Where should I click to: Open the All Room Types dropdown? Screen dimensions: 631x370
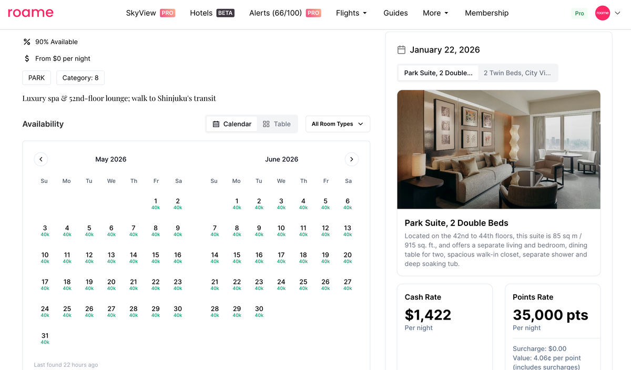[338, 124]
